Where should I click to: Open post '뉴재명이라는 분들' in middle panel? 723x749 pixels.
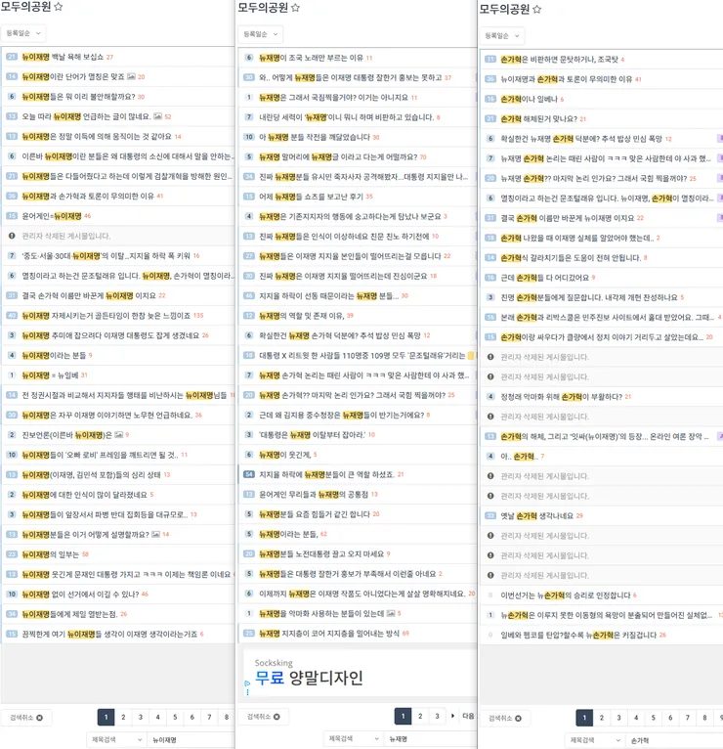point(288,534)
